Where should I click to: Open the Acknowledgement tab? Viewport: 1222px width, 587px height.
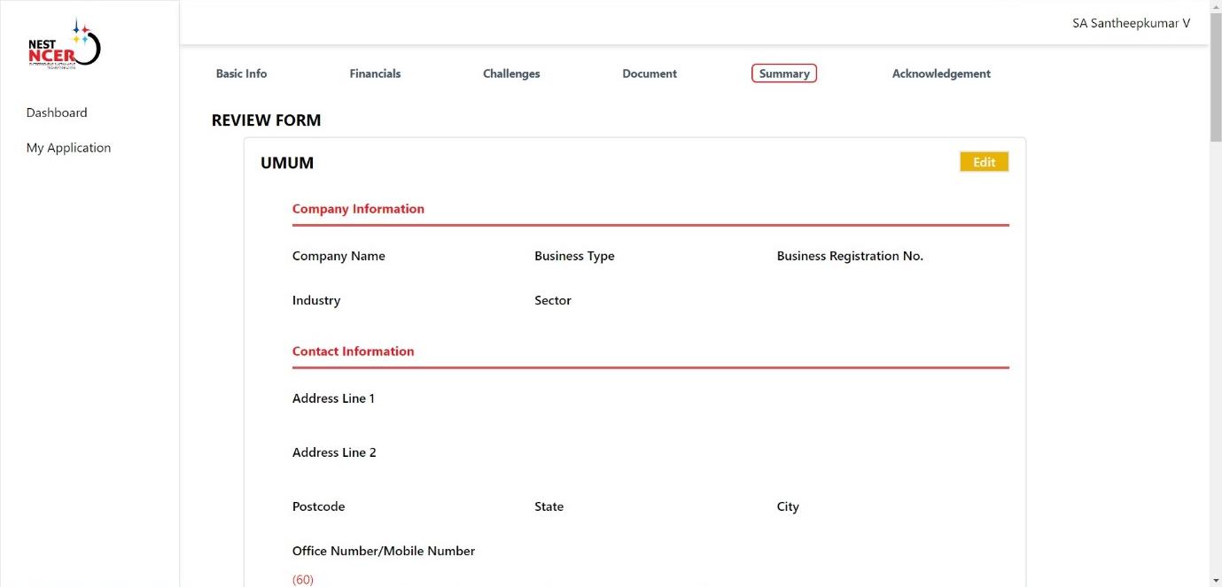[941, 73]
